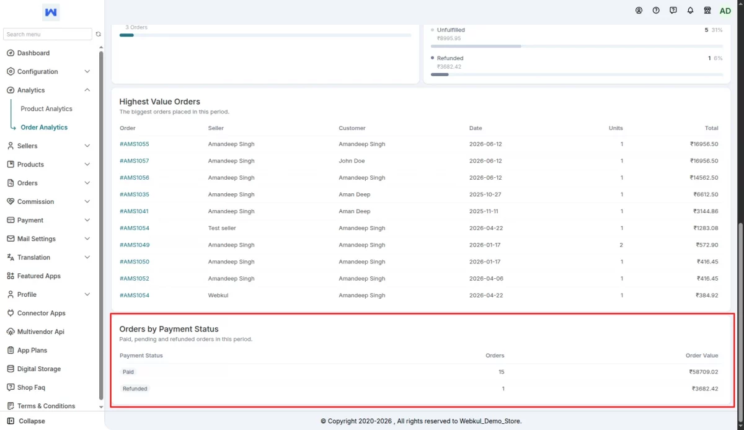Open Terms & Conditions menu item
This screenshot has width=744, height=430.
(46, 406)
